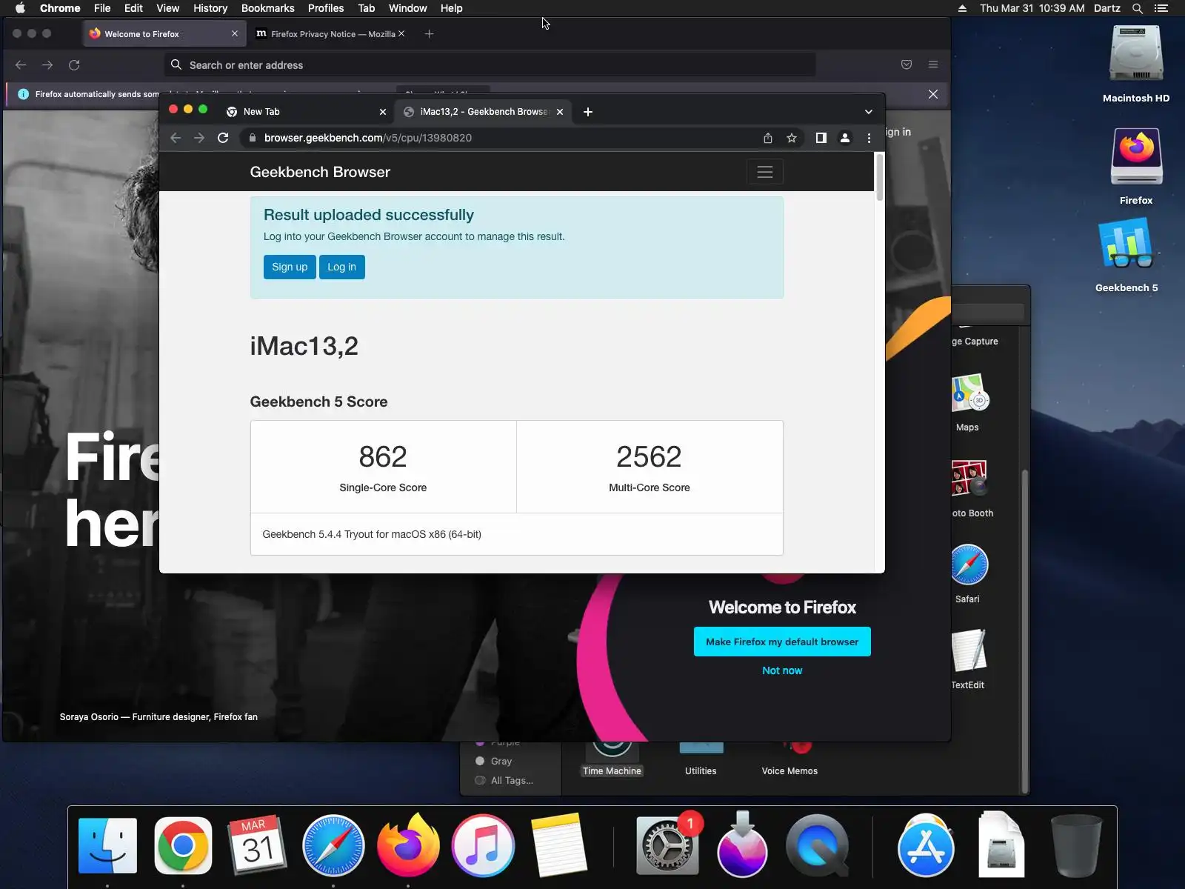The image size is (1185, 889).
Task: Open Music from the Dock
Action: [x=482, y=845]
